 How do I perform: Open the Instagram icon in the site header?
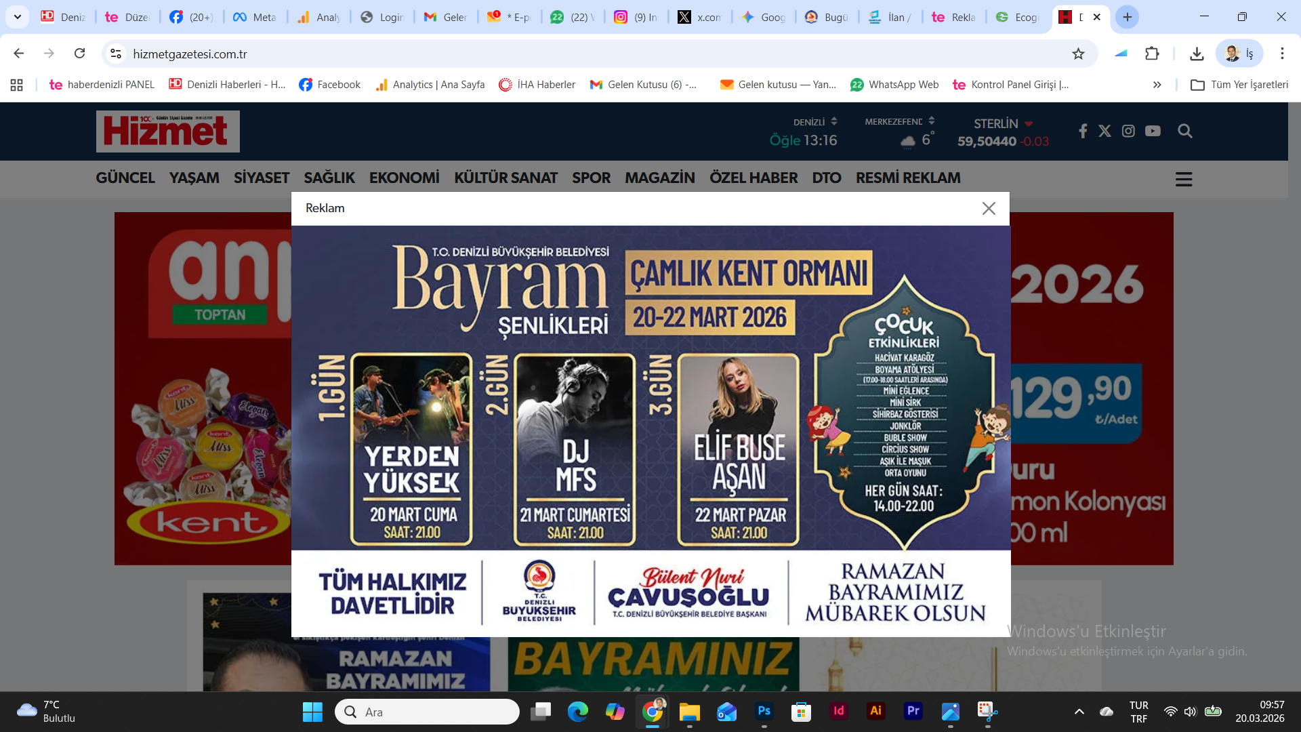click(1128, 131)
